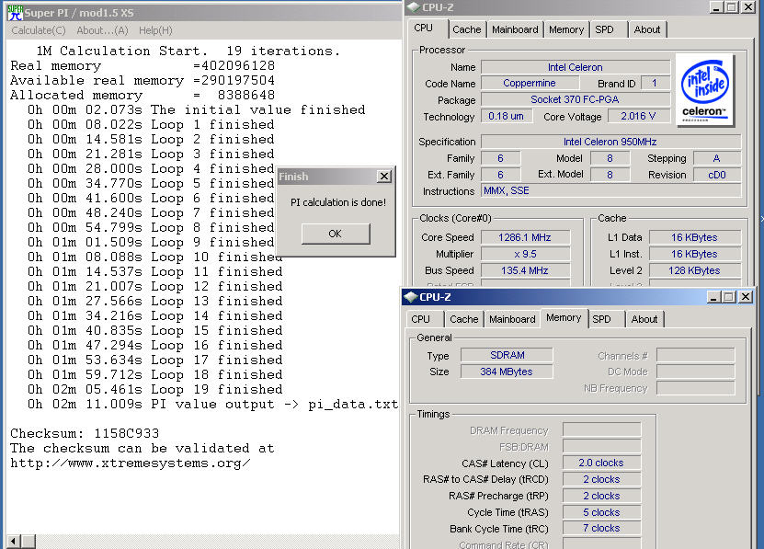The image size is (764, 549).
Task: Click the Instructions field MMX, SSE
Action: point(610,190)
